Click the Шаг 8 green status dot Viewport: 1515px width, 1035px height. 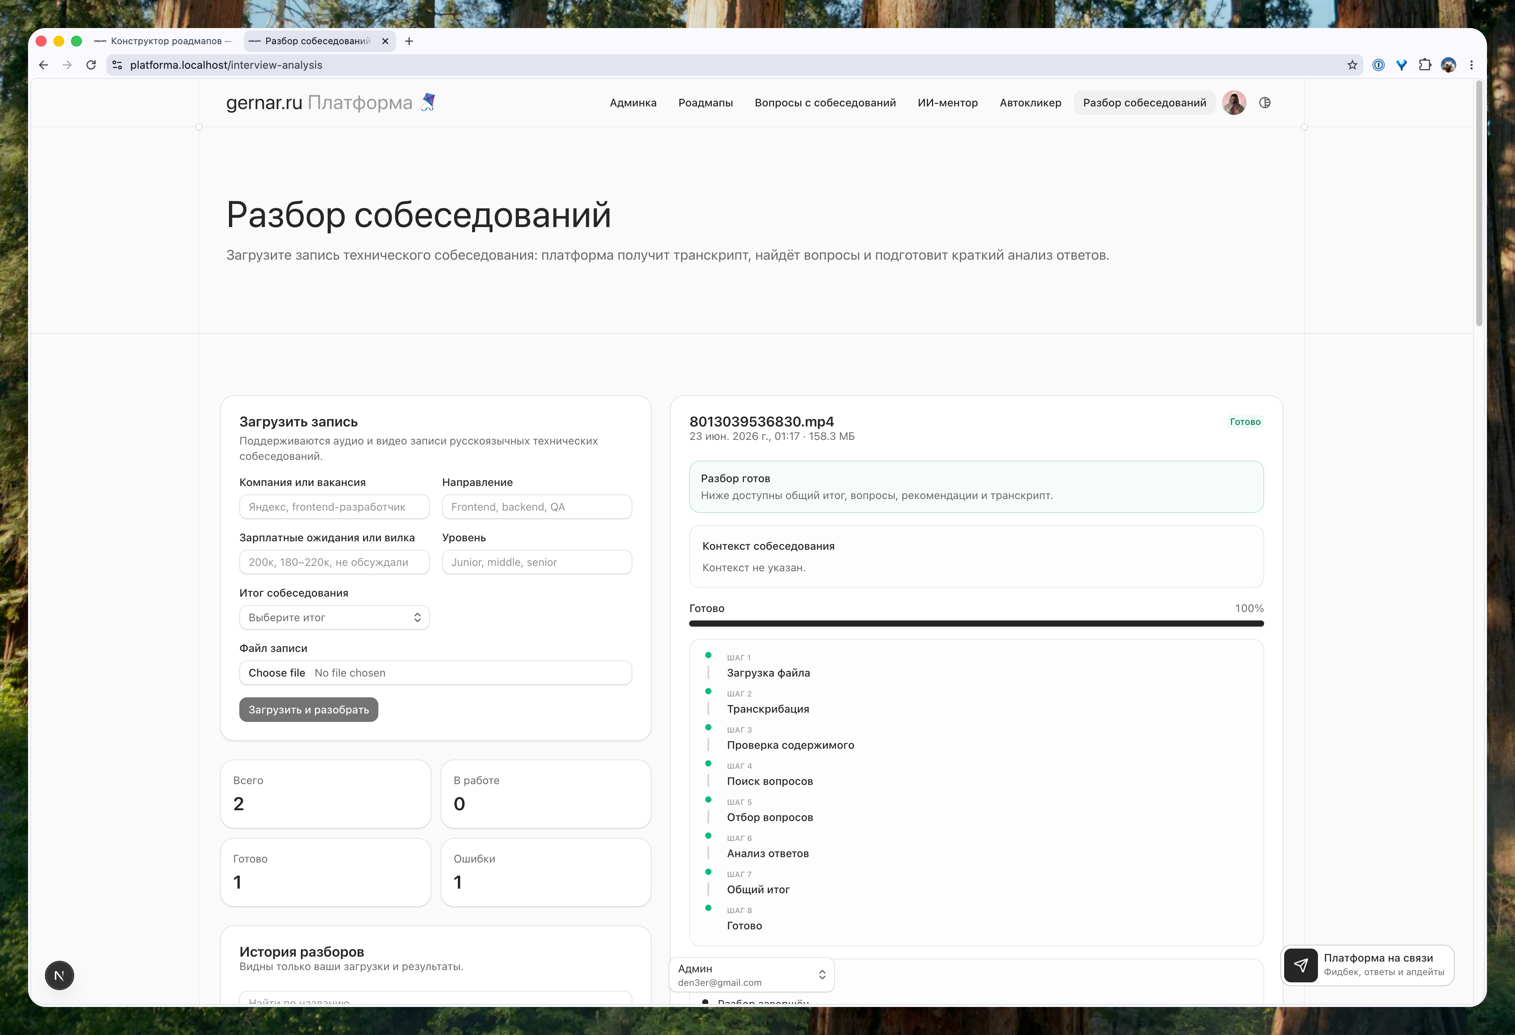(708, 908)
